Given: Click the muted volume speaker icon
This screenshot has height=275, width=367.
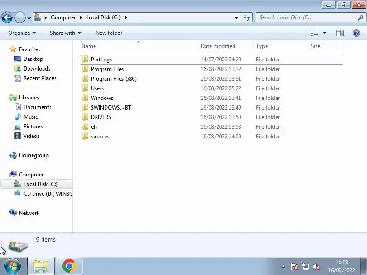Looking at the screenshot, I should (x=317, y=266).
